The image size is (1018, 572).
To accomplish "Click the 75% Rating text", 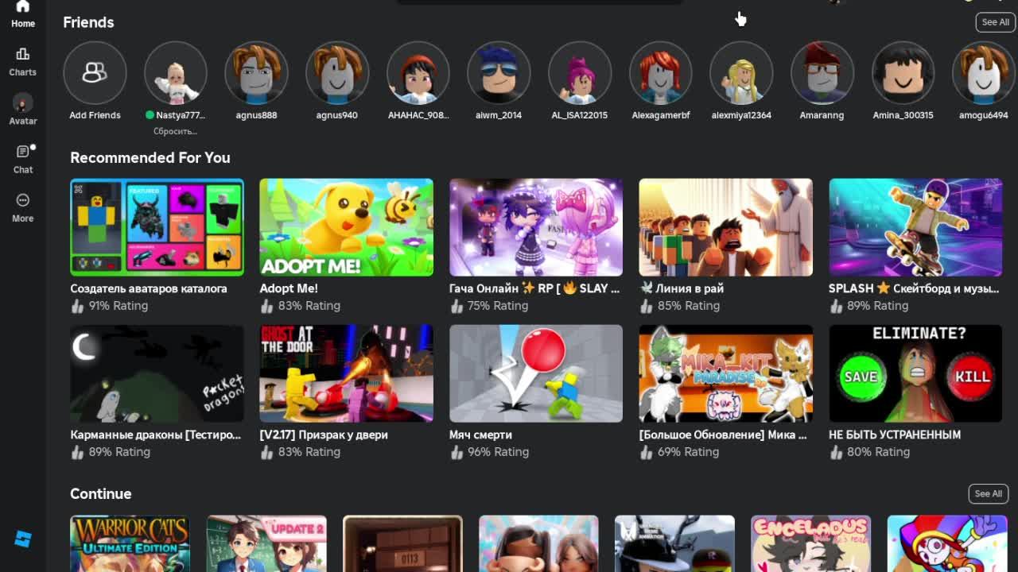I will coord(498,305).
